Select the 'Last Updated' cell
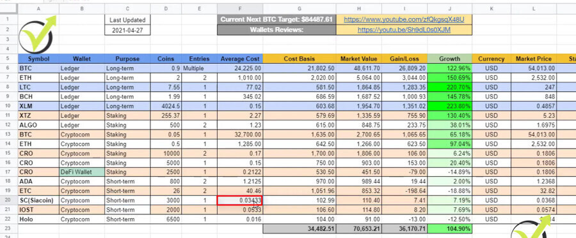This screenshot has height=238, width=576. point(127,20)
